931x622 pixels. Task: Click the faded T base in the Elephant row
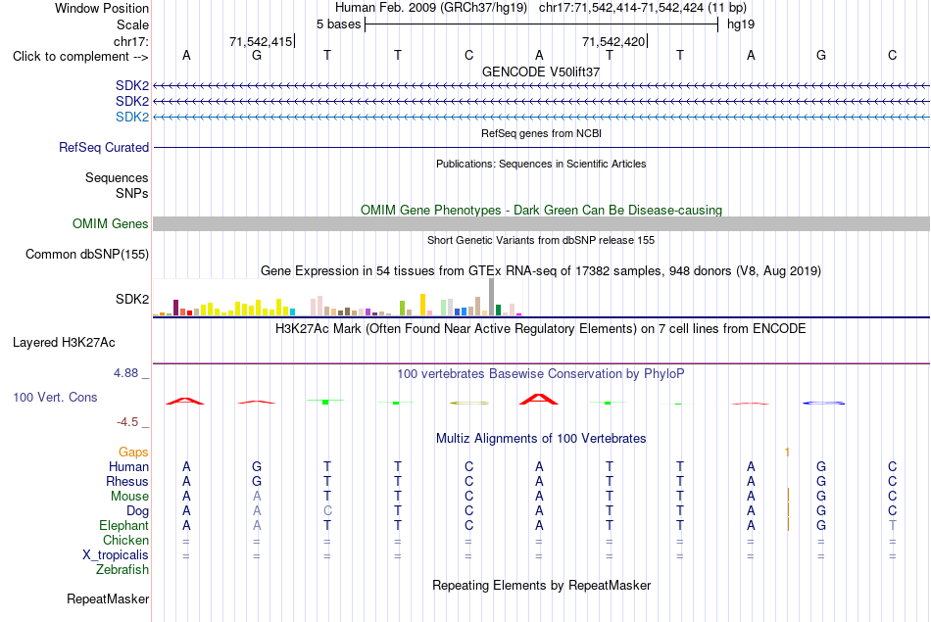click(892, 525)
